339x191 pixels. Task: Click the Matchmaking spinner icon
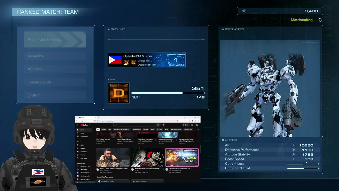pyautogui.click(x=320, y=20)
